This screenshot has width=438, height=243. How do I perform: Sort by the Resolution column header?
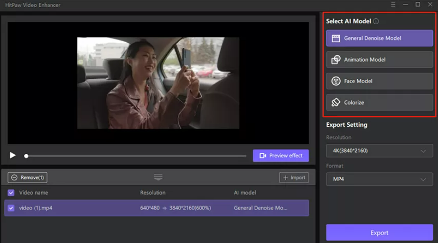point(153,193)
